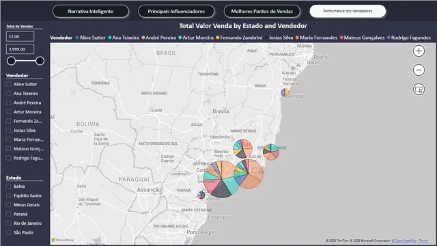Check the São Paulo state filter
437x246 pixels.
[x=9, y=232]
